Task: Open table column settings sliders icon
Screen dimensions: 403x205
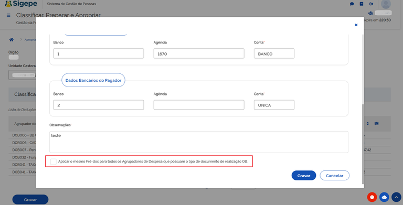Action: [x=377, y=124]
